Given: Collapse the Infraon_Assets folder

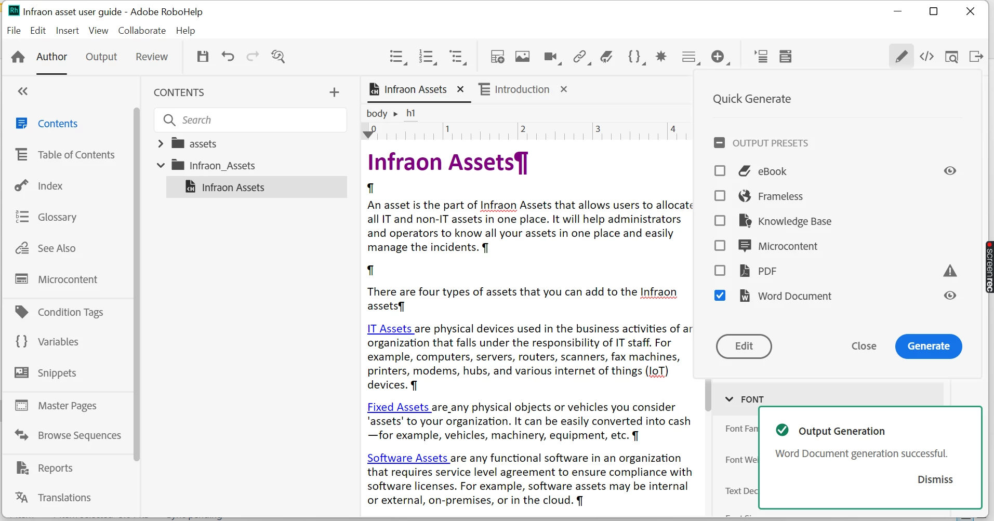Looking at the screenshot, I should tap(161, 165).
